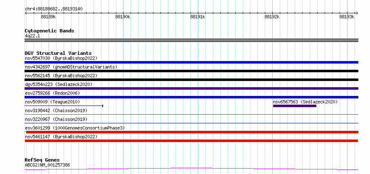
Task: Click the nsv5547030 (ByrskaBishop2022) label
Action: (61, 58)
